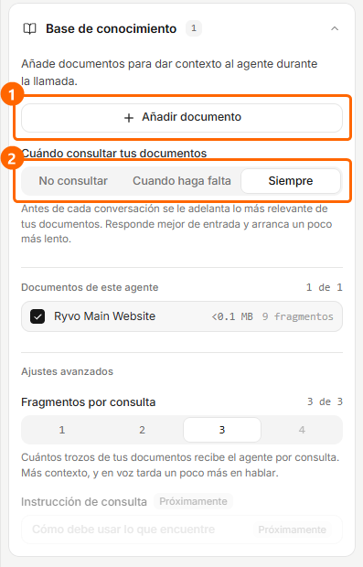Screen dimensions: 363x567
Task: Select the Siempre option
Action: pyautogui.click(x=291, y=181)
